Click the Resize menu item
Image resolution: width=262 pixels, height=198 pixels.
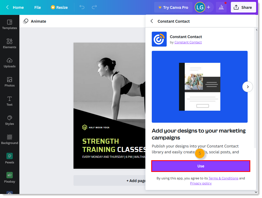[59, 7]
